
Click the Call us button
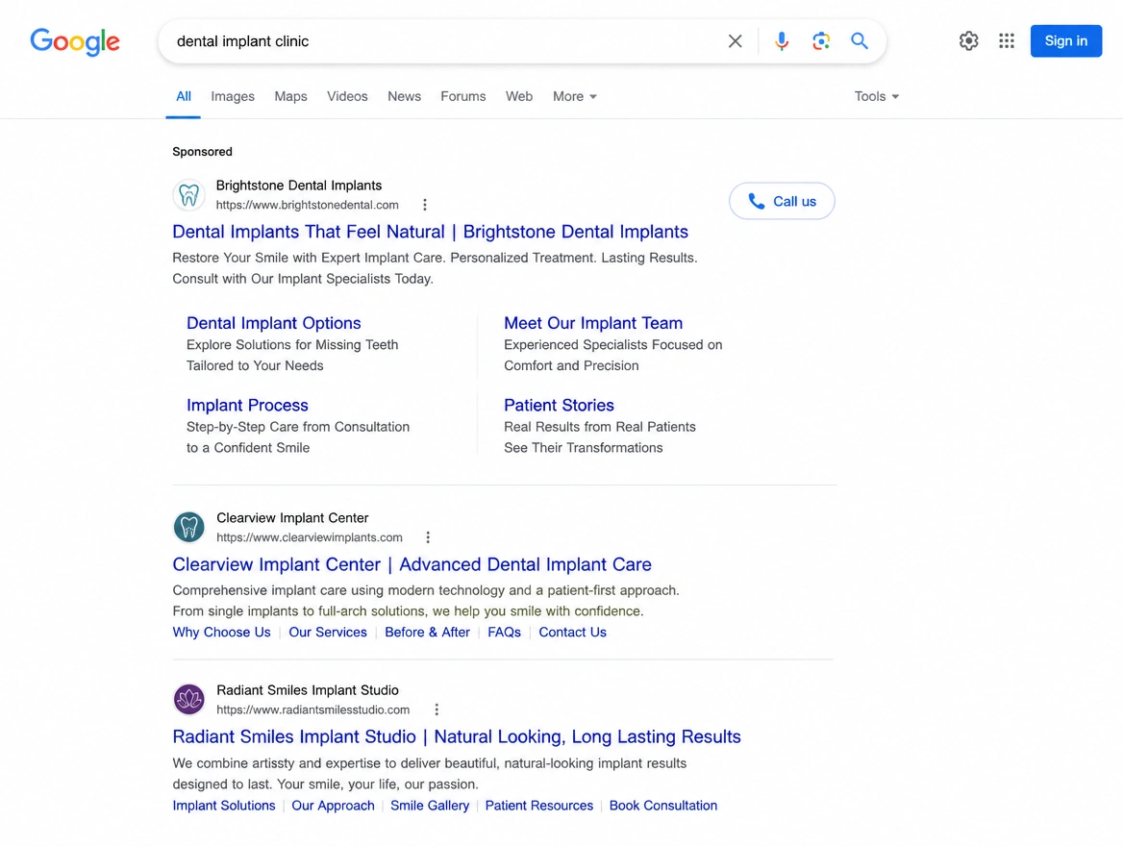(x=782, y=201)
